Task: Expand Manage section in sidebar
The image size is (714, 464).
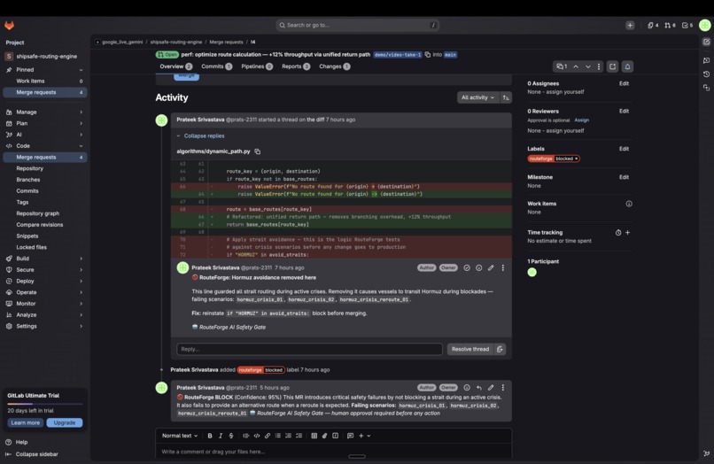Action: (44, 112)
